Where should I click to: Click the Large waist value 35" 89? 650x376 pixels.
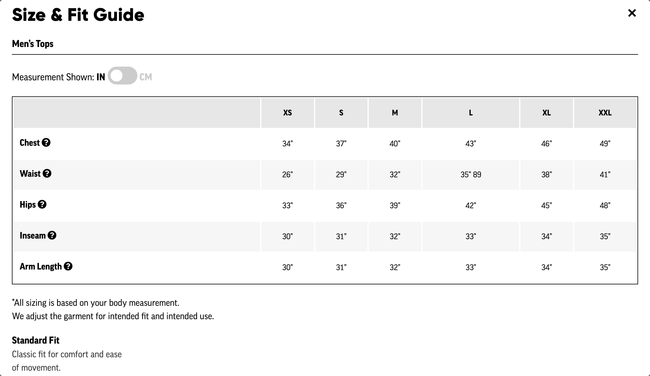click(x=471, y=175)
